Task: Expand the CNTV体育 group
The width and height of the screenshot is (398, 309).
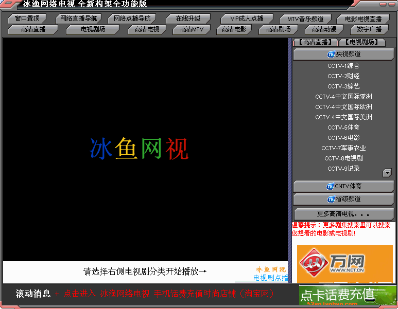Action: click(x=344, y=186)
